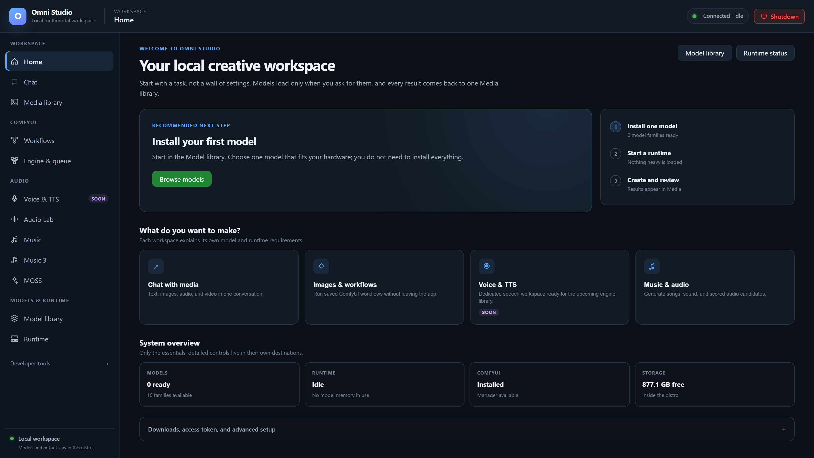Screen dimensions: 814x458
Task: Open the Chat menu item label
Action: click(31, 82)
